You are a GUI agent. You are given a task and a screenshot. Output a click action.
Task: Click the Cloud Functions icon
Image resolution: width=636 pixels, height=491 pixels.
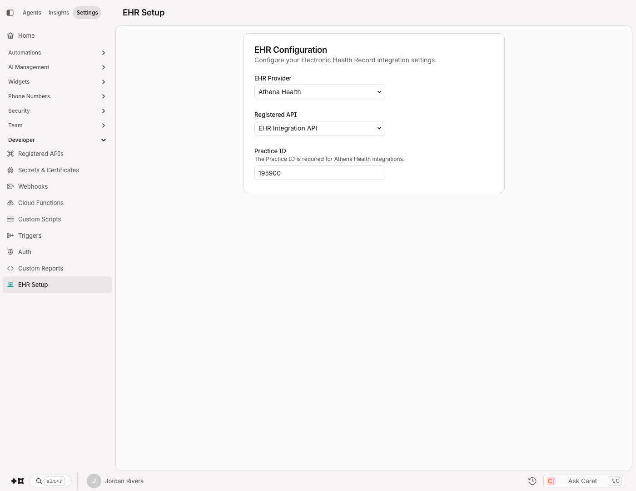coord(10,203)
